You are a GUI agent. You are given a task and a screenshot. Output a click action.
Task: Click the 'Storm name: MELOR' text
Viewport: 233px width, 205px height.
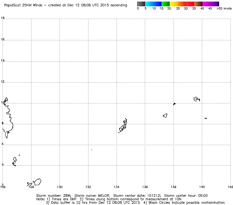92,196
